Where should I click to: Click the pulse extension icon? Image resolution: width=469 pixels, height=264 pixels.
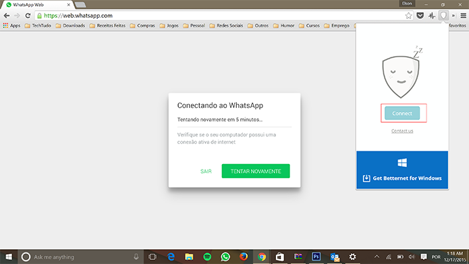[x=432, y=16]
